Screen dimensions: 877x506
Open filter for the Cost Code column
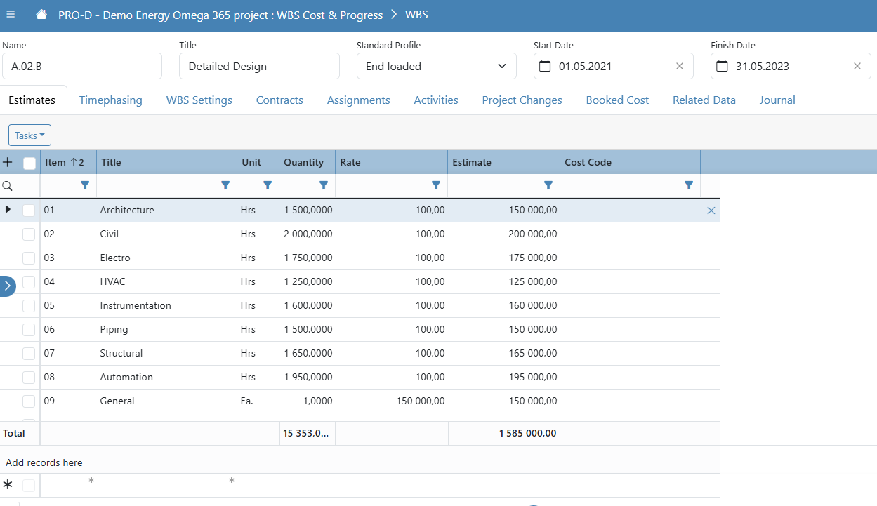[689, 185]
